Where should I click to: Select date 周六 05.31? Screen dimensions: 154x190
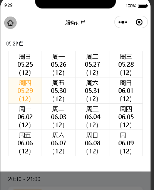point(92,90)
